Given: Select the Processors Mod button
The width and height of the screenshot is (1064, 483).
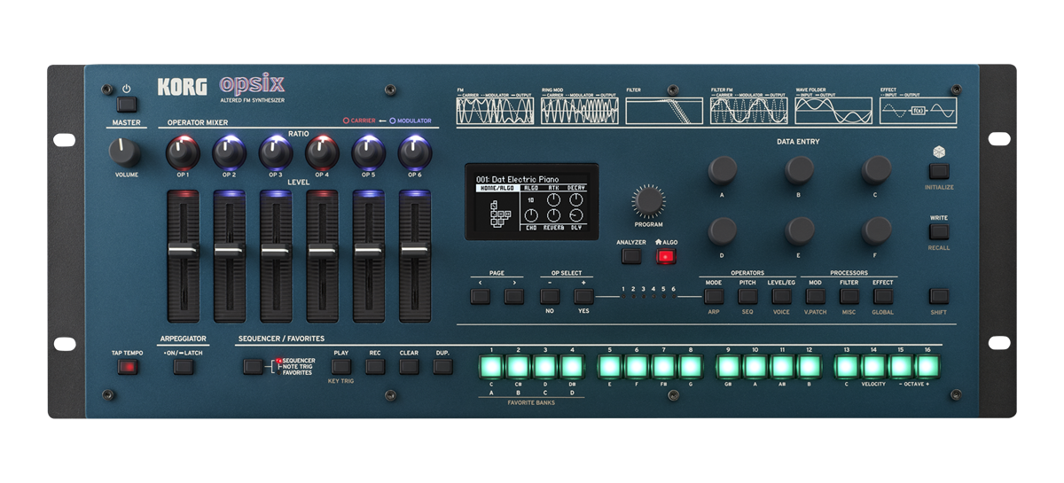Looking at the screenshot, I should tap(815, 296).
